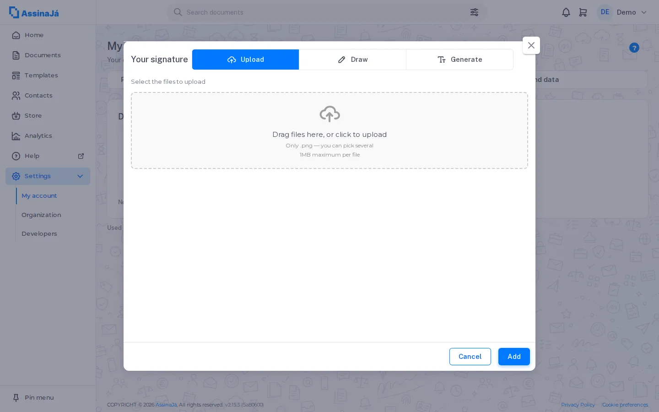Screen dimensions: 659x412
Task: Open the notifications bell
Action: pyautogui.click(x=566, y=12)
